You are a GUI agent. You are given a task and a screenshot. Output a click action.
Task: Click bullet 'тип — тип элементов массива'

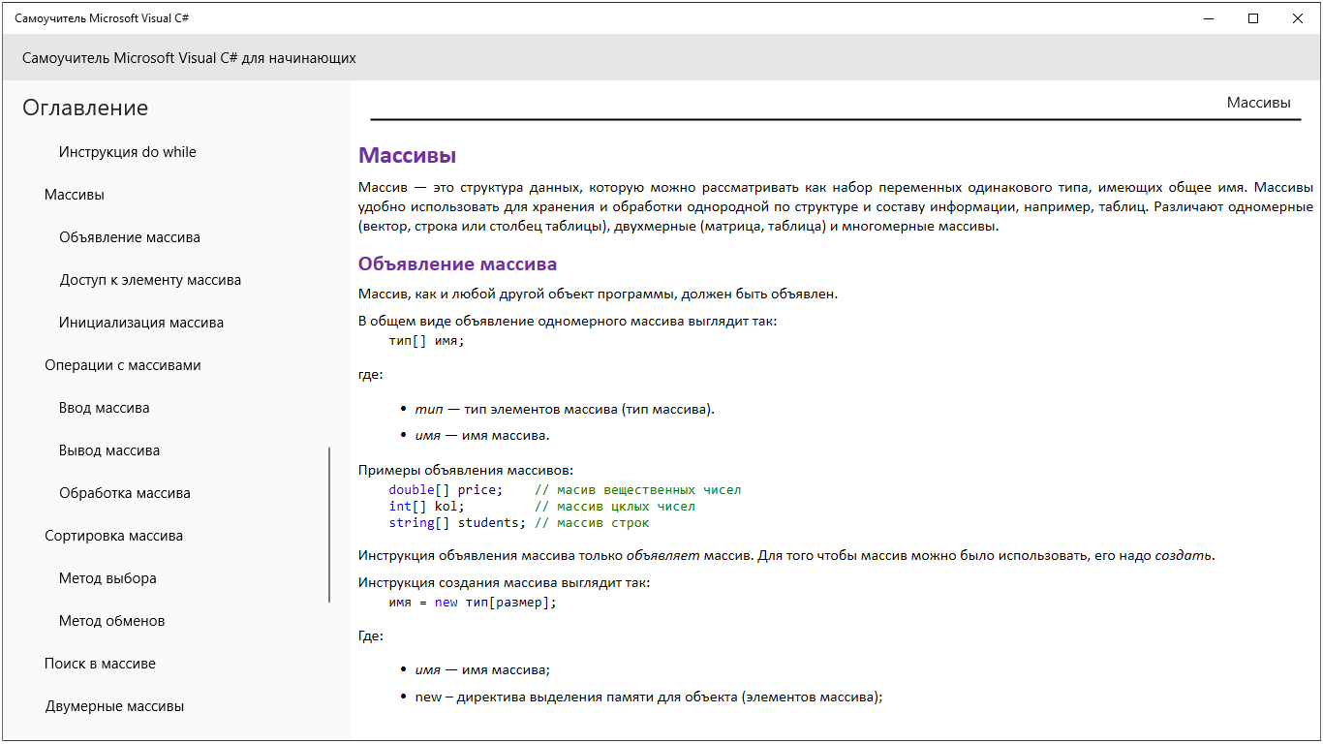pyautogui.click(x=565, y=409)
